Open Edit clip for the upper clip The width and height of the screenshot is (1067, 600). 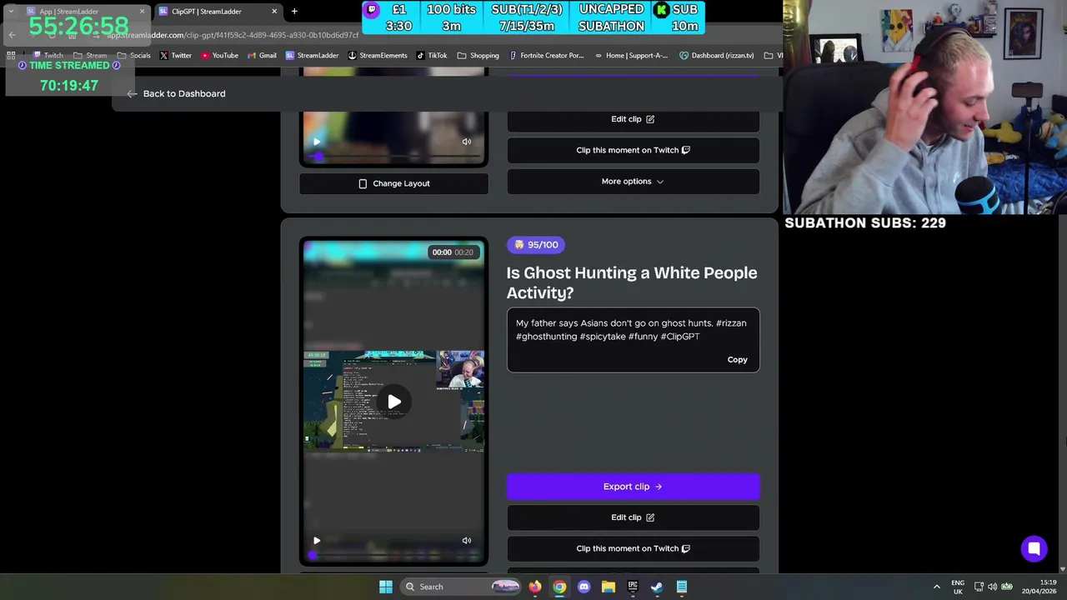coord(634,119)
